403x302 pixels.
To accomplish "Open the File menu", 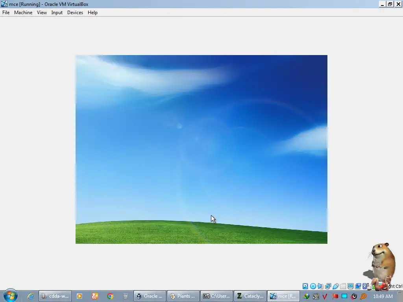I will click(6, 13).
